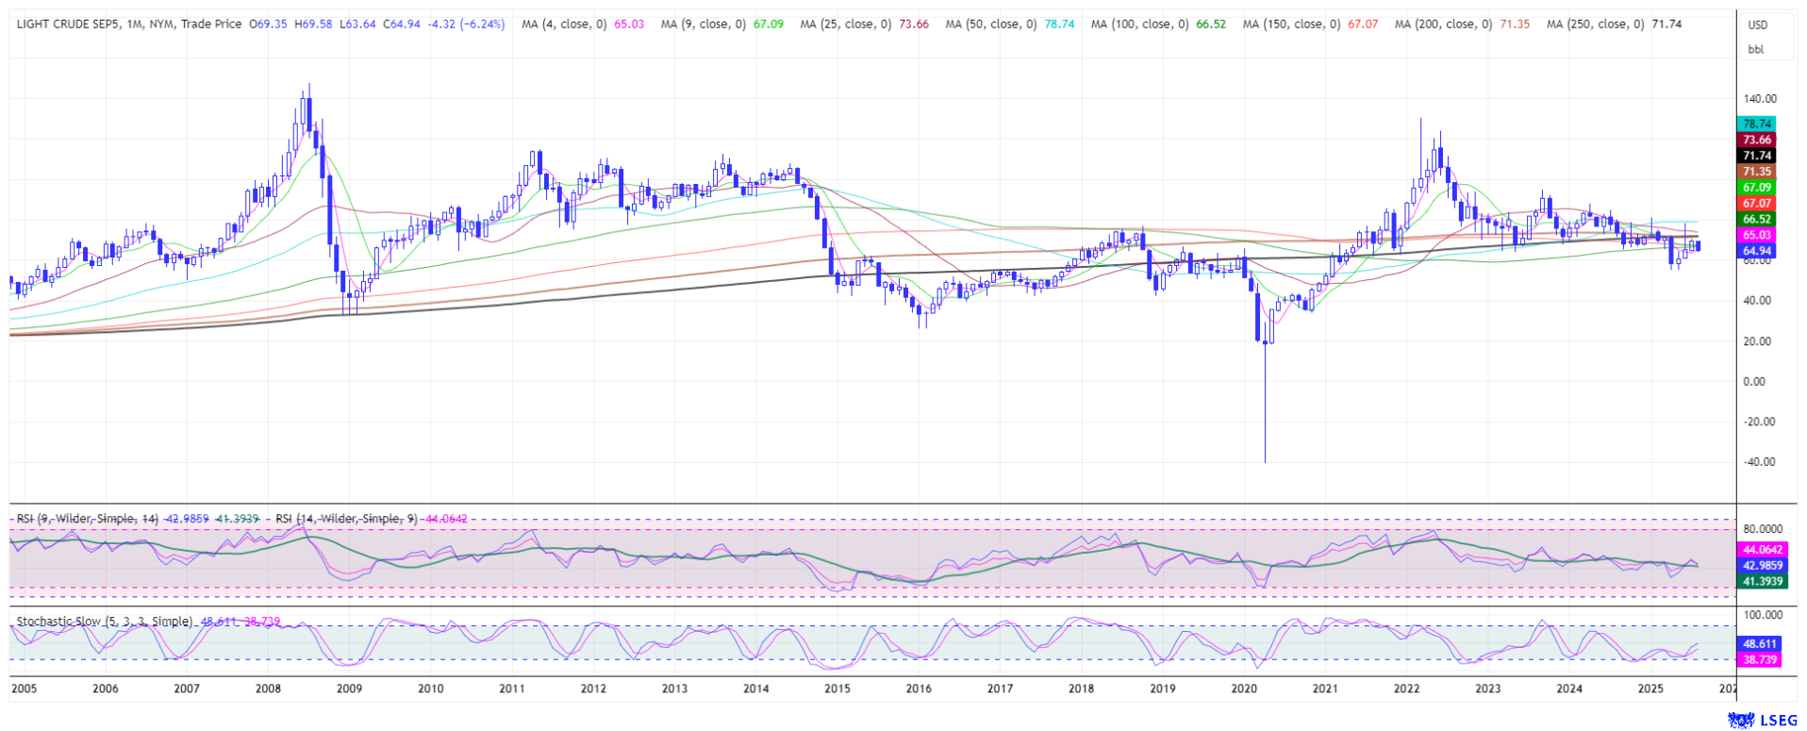
Task: Click the MA (25, close, 0) legend label
Action: 846,24
